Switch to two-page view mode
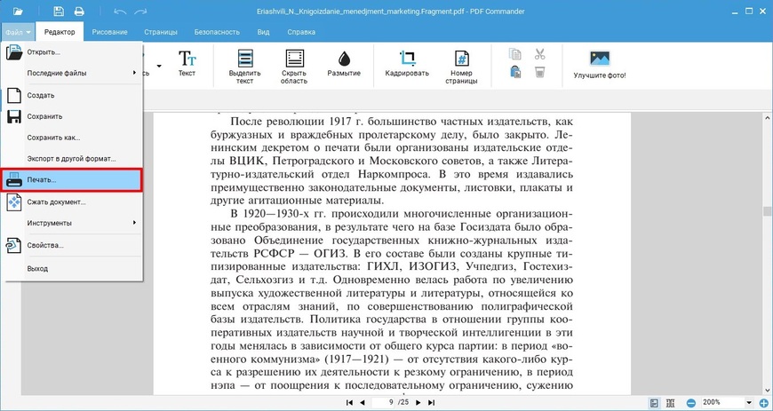The image size is (773, 411). click(670, 403)
